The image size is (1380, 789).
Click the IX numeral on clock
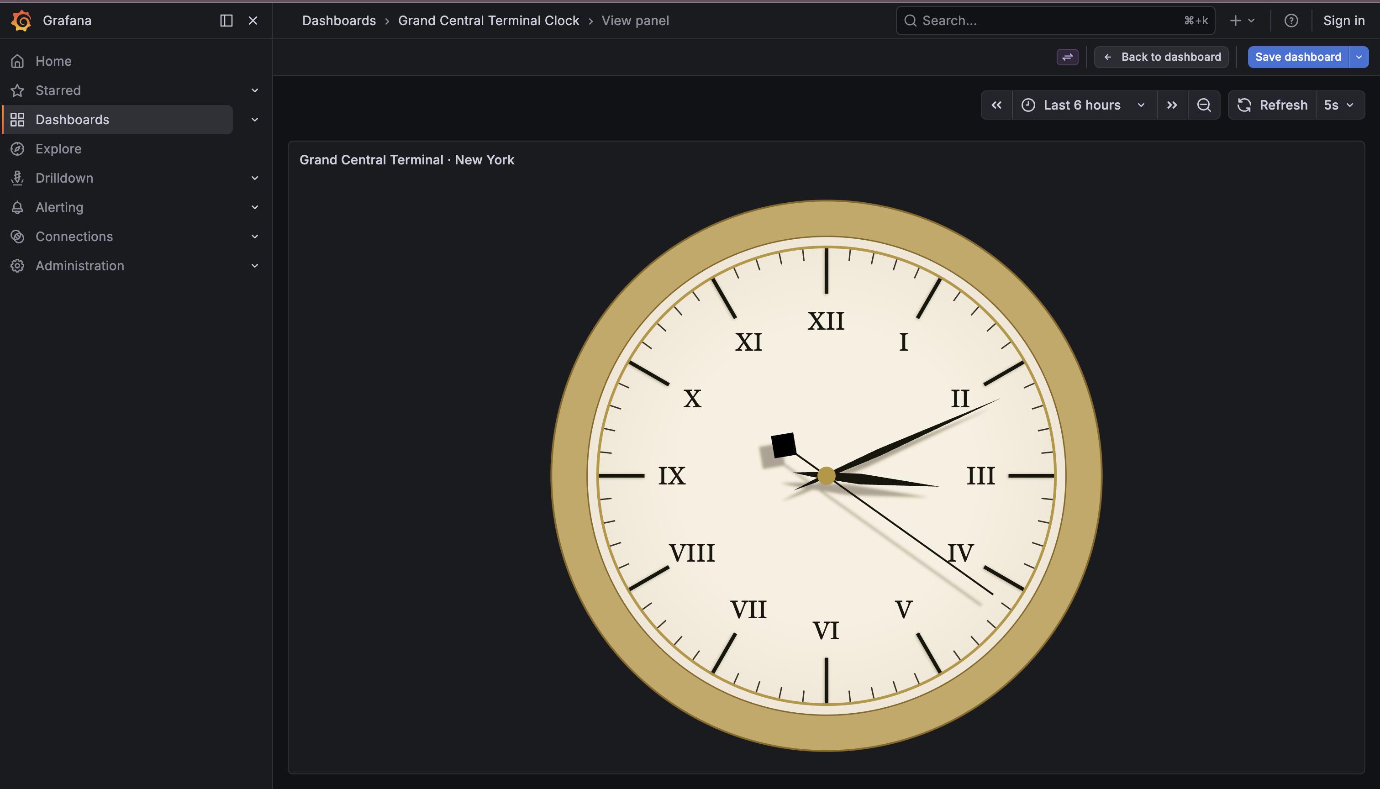click(x=672, y=476)
